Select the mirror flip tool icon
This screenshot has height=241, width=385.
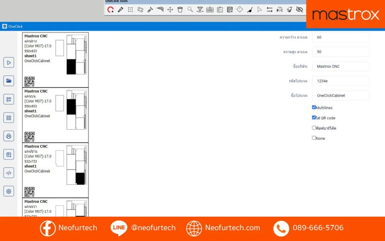(279, 9)
